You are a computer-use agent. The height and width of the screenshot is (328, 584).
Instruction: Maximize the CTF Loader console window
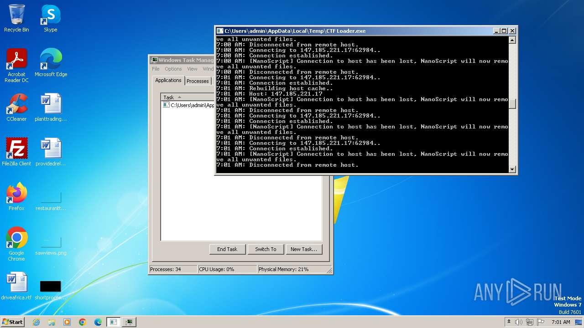[504, 31]
